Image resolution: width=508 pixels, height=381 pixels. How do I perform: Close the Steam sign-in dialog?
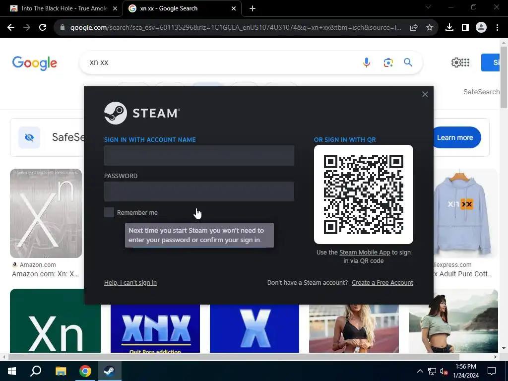tap(425, 94)
